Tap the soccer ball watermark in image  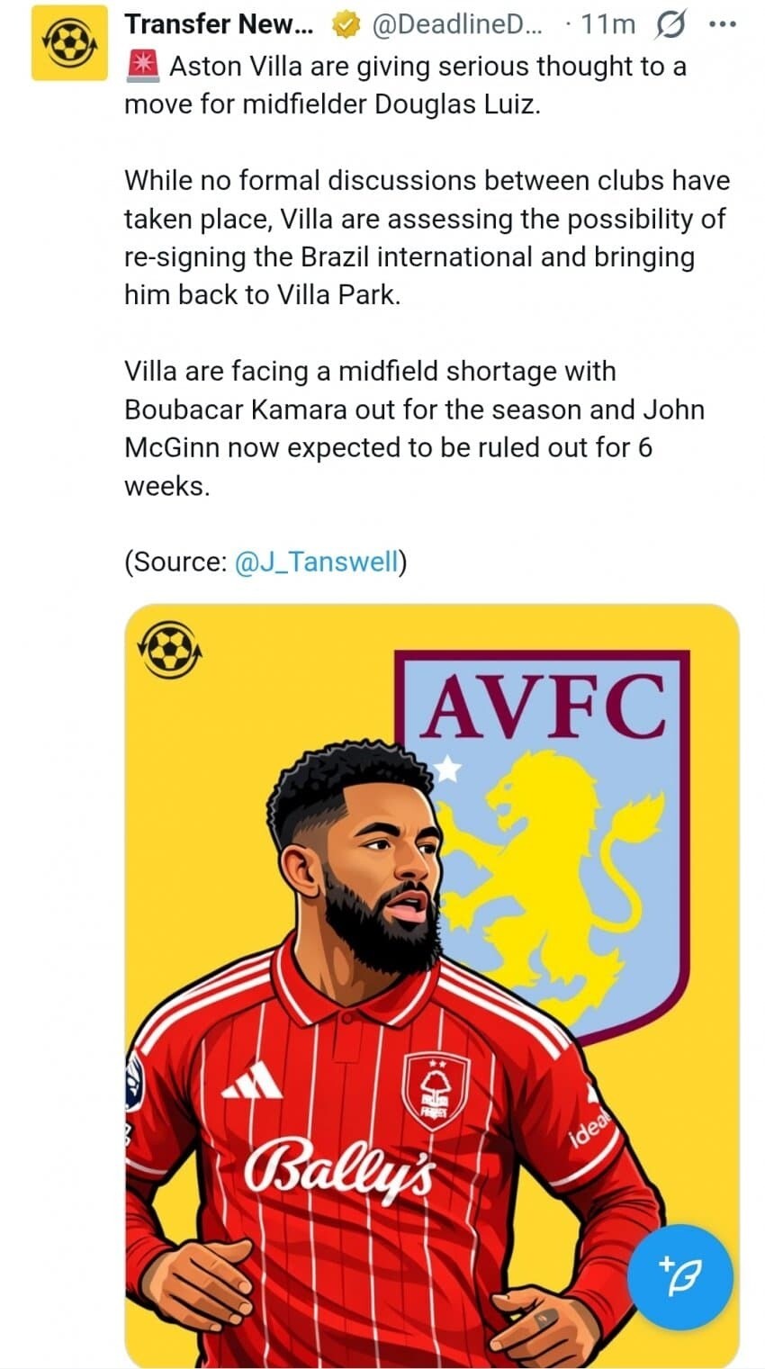coord(169,649)
